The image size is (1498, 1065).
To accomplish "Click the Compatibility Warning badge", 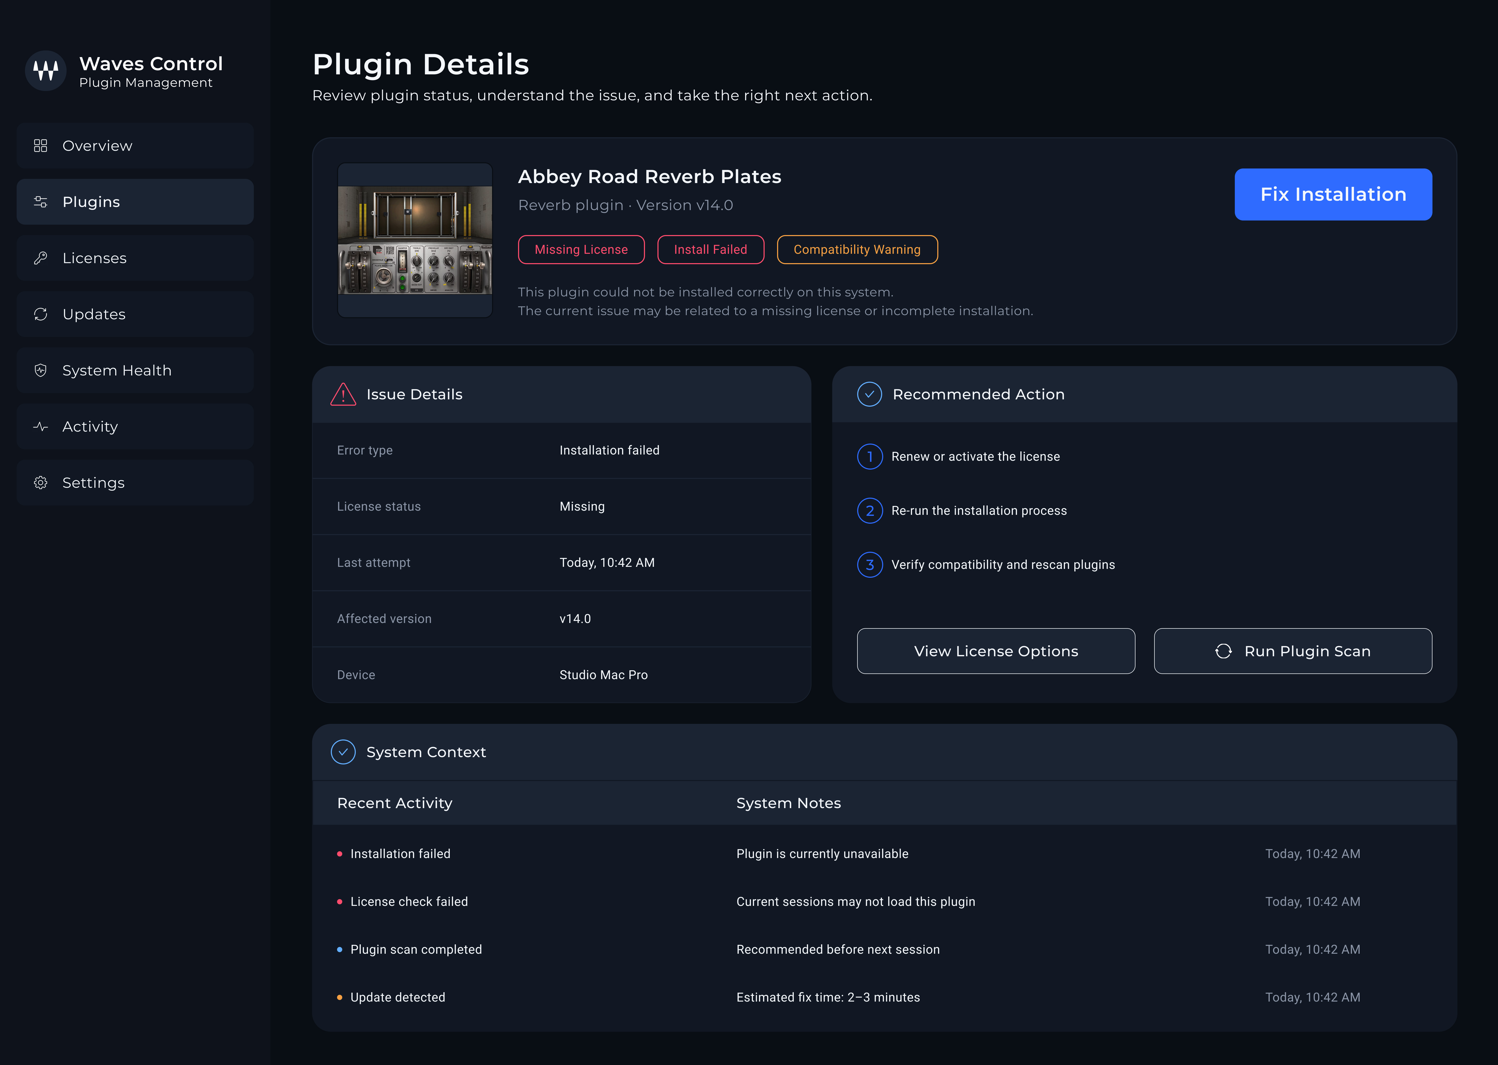I will [857, 250].
